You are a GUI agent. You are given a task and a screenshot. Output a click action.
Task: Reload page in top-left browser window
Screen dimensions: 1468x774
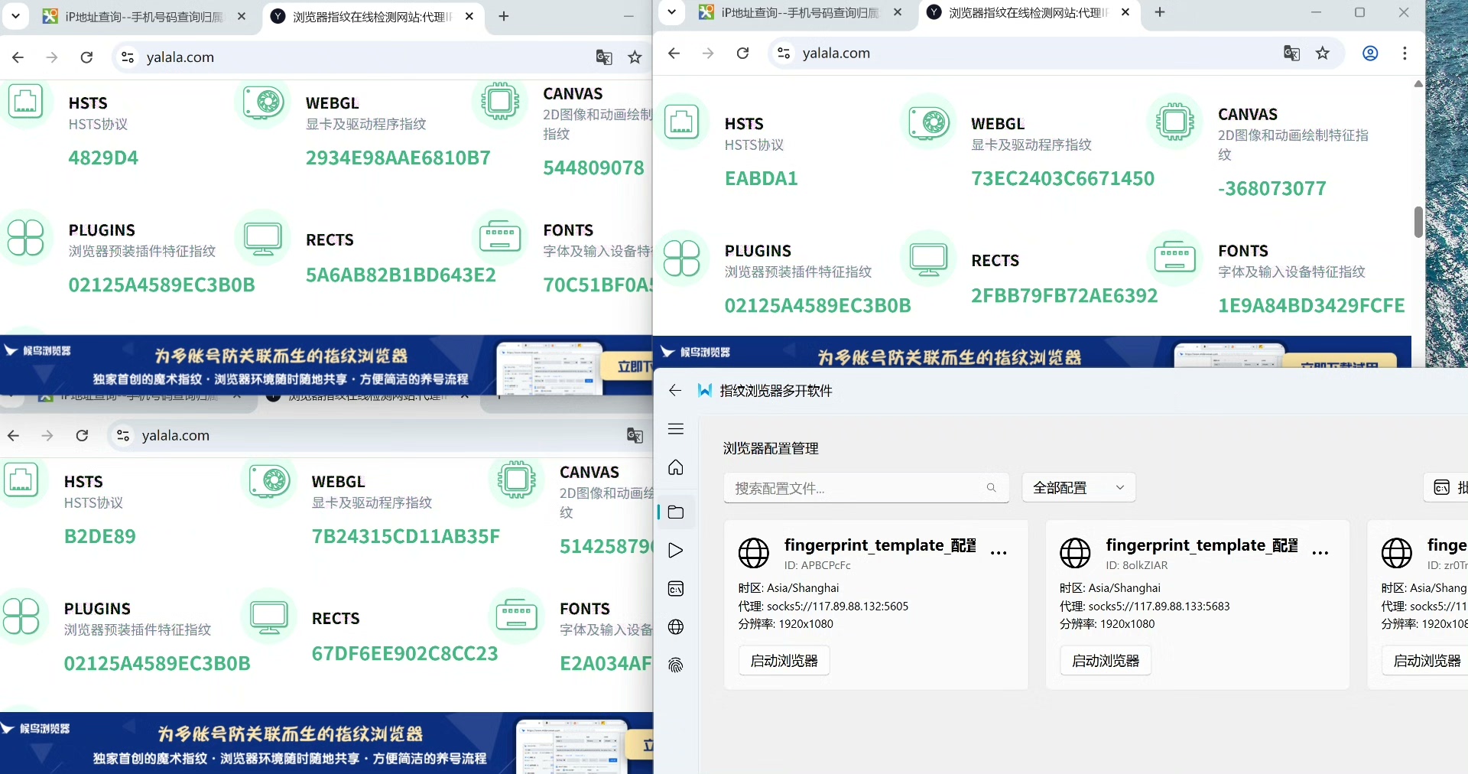[x=86, y=57]
